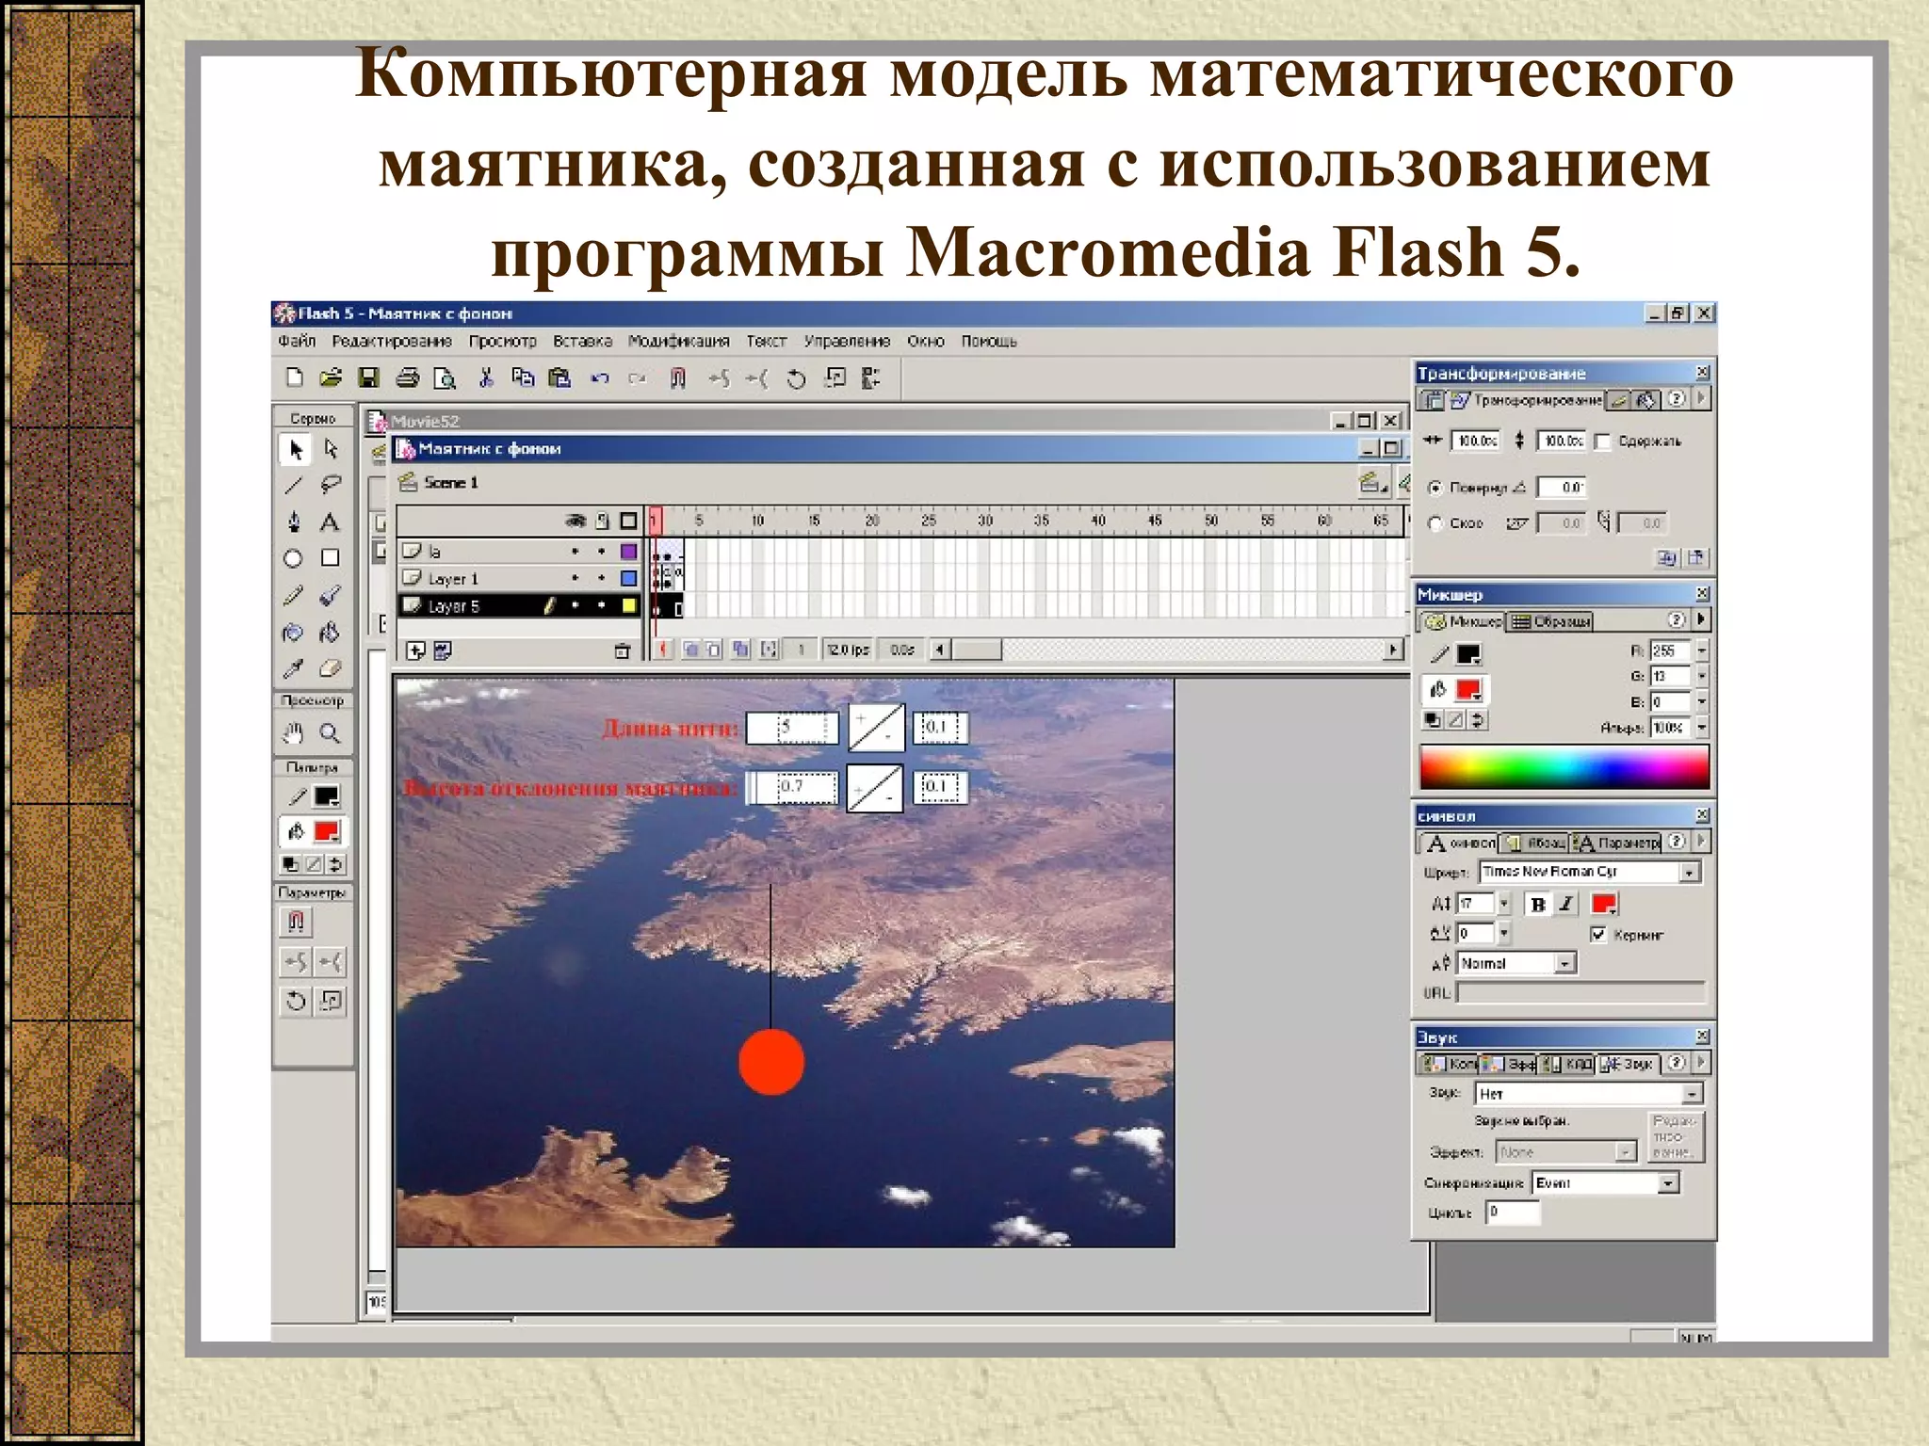
Task: Select the Oval tool
Action: [294, 559]
